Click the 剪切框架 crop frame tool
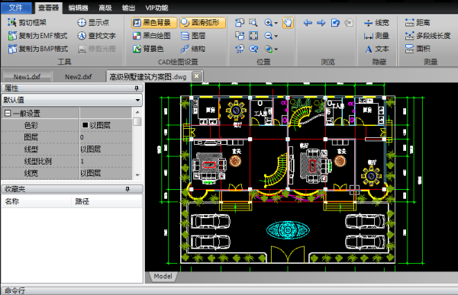The width and height of the screenshot is (458, 295). pos(27,22)
